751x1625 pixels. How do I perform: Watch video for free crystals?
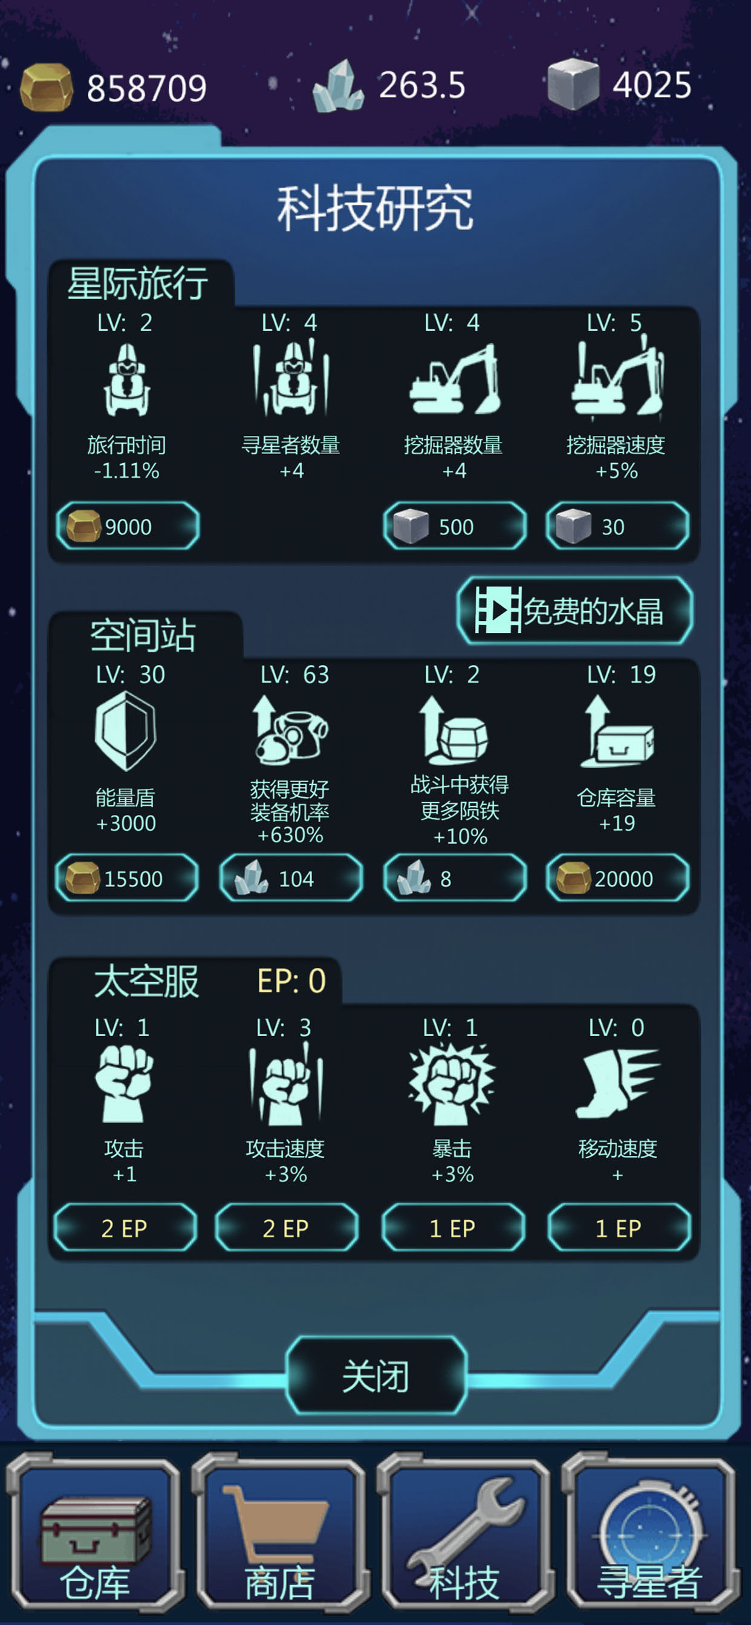pyautogui.click(x=574, y=611)
